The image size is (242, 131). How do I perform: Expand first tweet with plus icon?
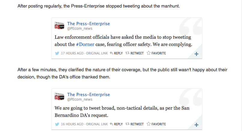(x=196, y=54)
